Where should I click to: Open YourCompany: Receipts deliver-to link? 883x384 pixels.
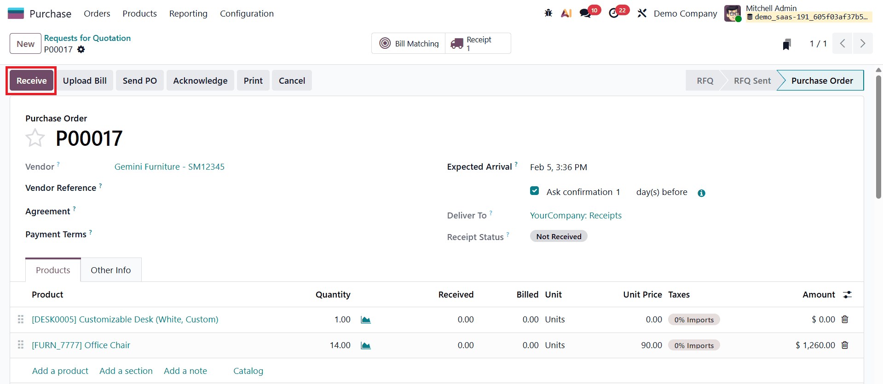(576, 215)
